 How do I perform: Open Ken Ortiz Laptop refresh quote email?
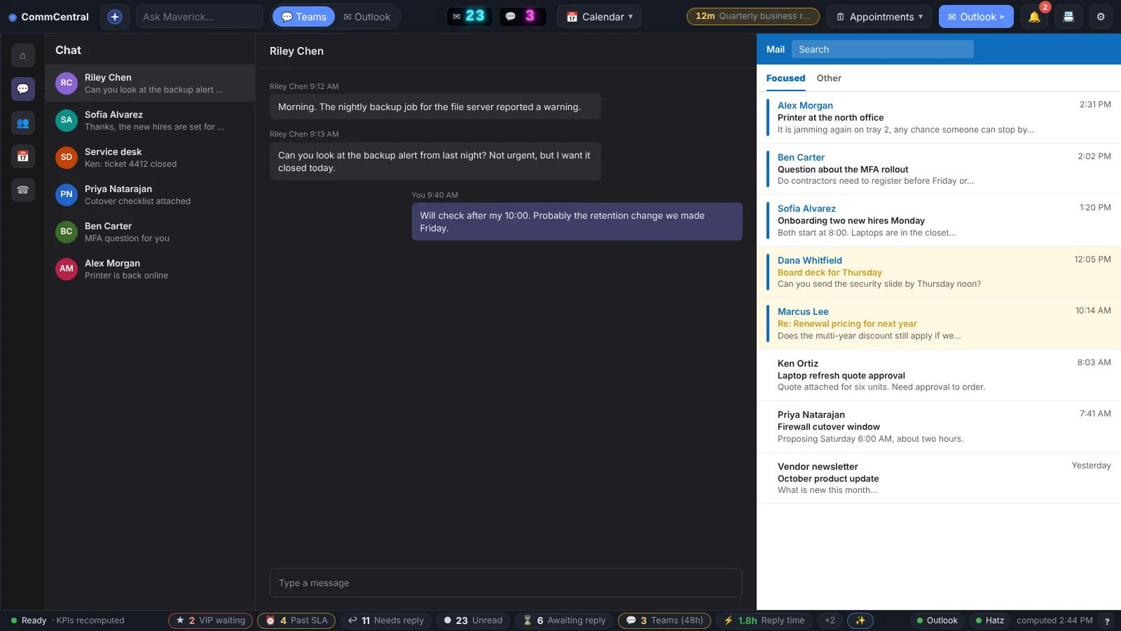pos(939,375)
